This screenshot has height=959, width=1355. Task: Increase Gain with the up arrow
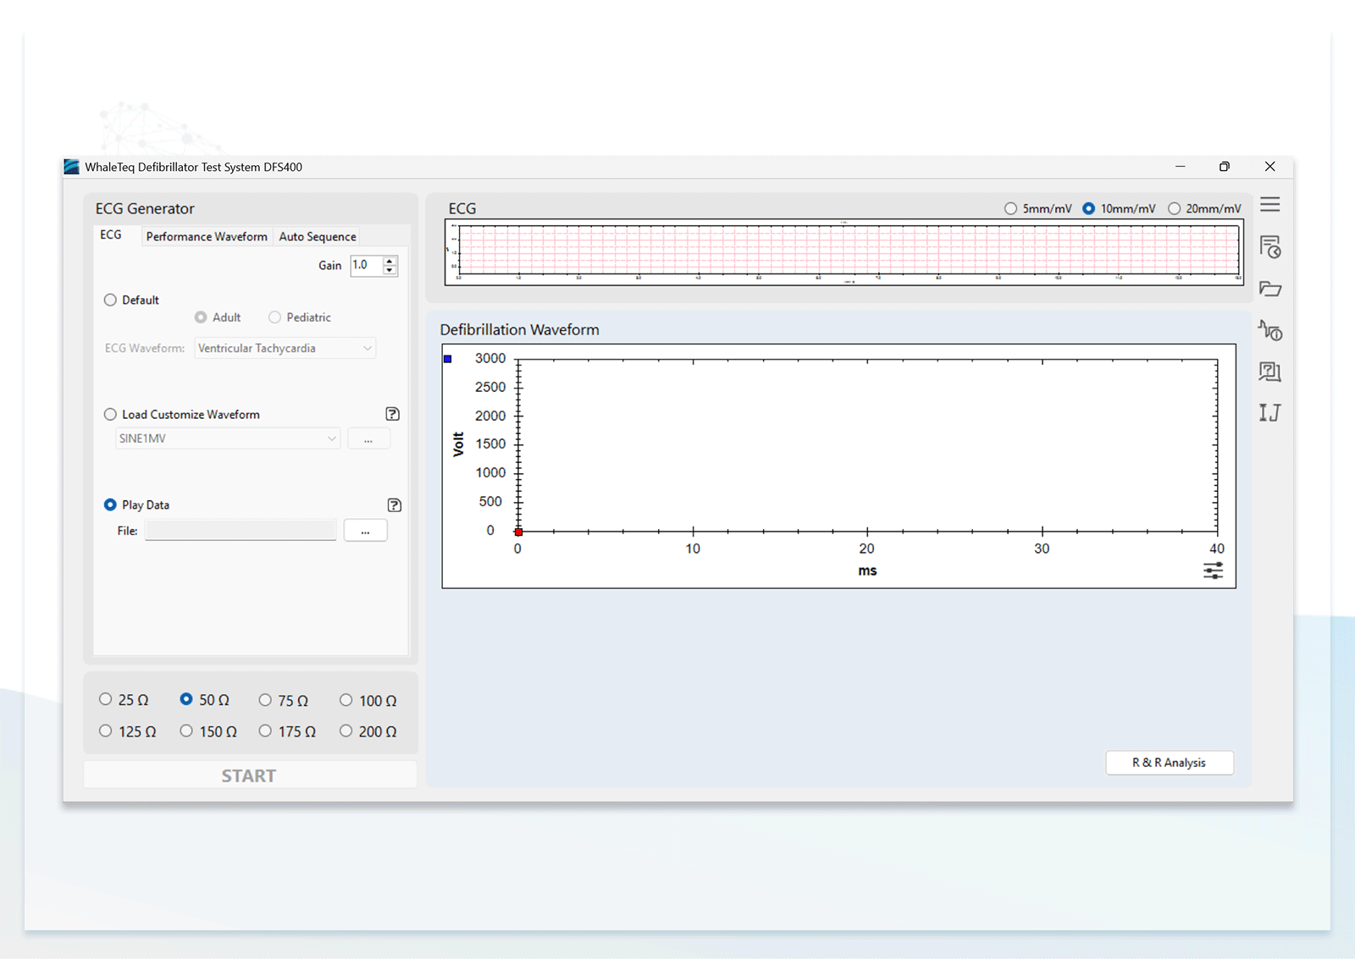point(390,261)
